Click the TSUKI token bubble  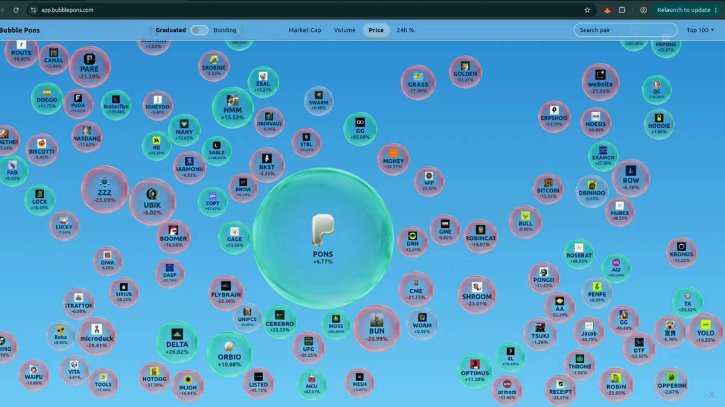[x=540, y=334]
